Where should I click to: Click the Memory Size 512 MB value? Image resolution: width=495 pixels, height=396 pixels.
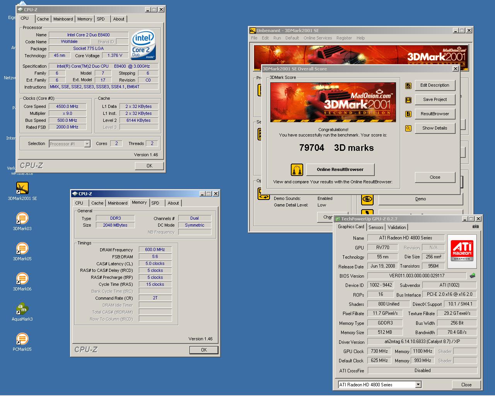384,333
